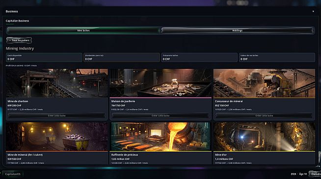Open the Maison de joaillerie ring image

[x=160, y=83]
